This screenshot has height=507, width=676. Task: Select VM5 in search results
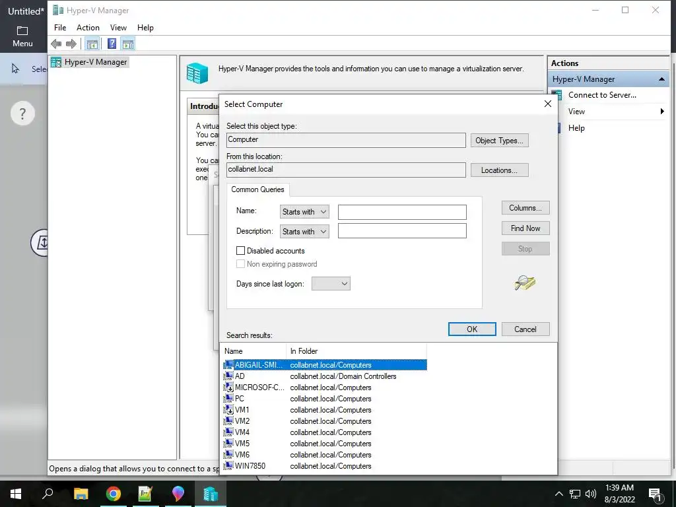[x=325, y=443]
